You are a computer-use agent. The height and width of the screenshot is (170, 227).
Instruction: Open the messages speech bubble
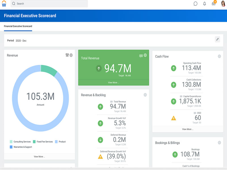click(x=196, y=3)
